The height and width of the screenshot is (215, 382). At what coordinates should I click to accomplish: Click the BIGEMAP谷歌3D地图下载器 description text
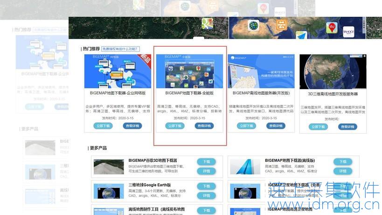pyautogui.click(x=156, y=169)
